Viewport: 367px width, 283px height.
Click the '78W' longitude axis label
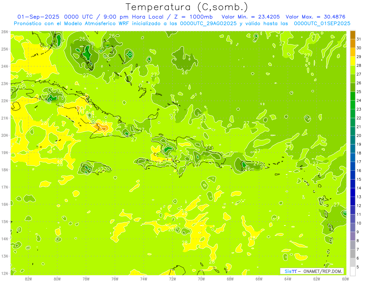(86, 279)
